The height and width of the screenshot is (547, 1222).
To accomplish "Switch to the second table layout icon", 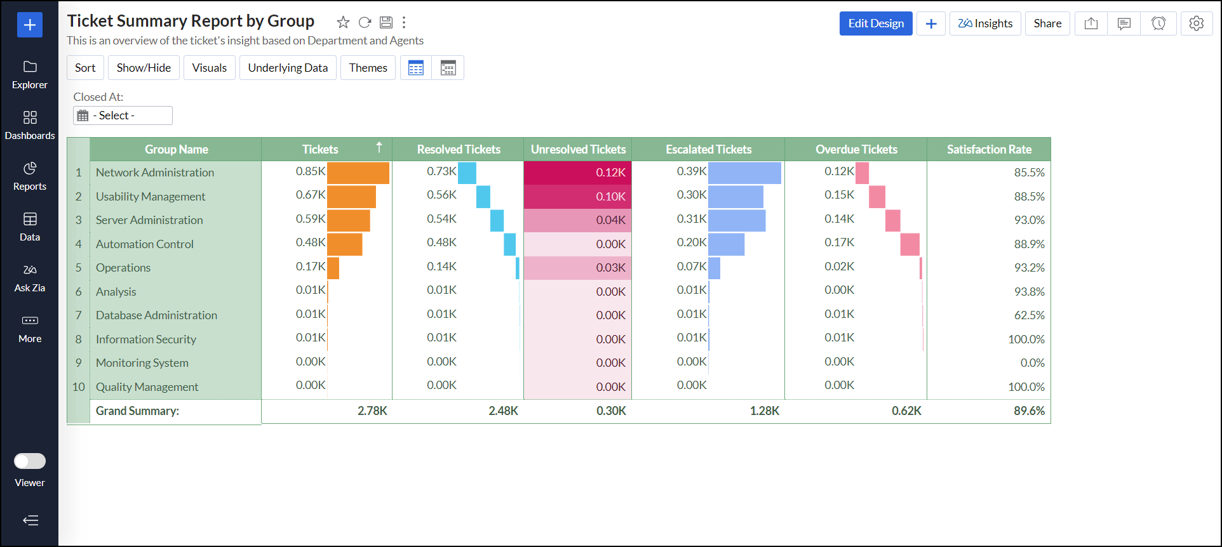I will pyautogui.click(x=448, y=68).
